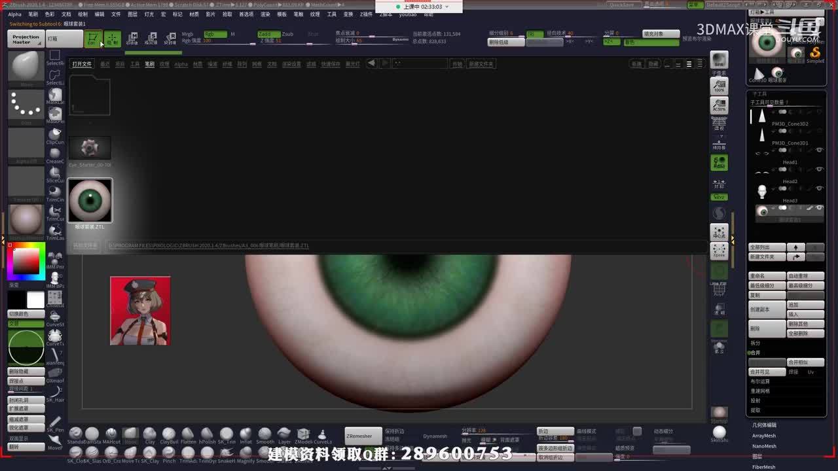Toggle visibility of Head2 subtool
This screenshot has height=471, width=838.
[x=819, y=169]
